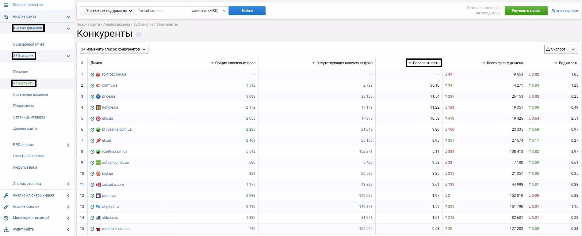
Task: Click the Анализ ключевых фраз key icon
Action: 6,196
